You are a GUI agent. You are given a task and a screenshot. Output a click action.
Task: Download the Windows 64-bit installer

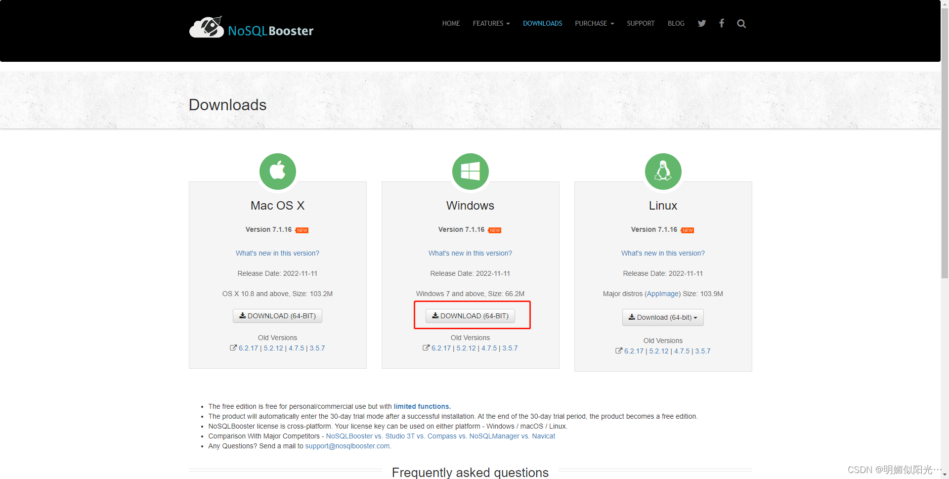tap(471, 316)
